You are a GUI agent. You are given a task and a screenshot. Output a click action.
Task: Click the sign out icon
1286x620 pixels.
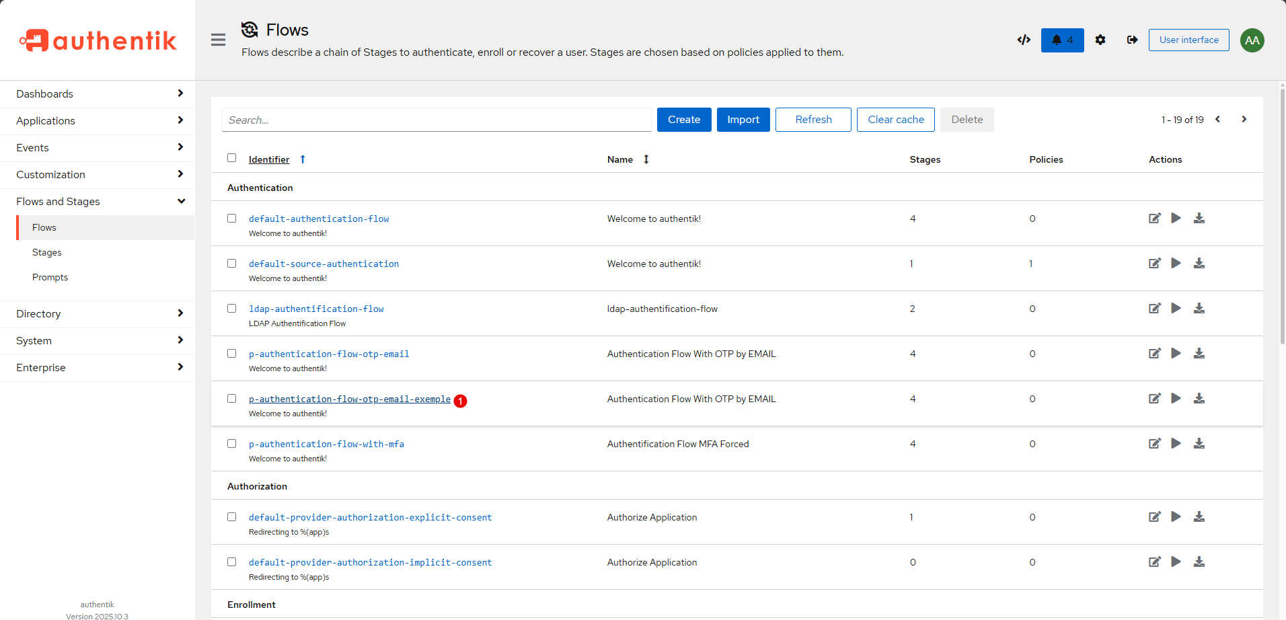[1132, 40]
